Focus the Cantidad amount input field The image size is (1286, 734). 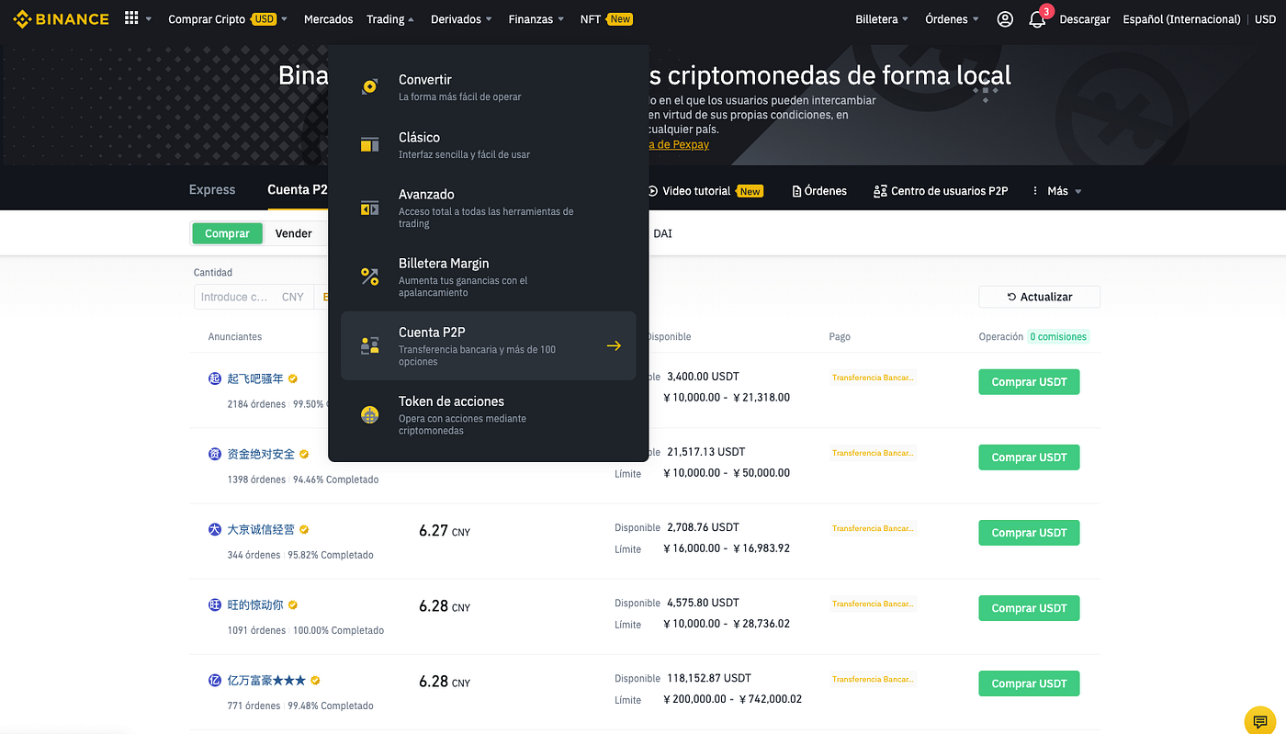click(235, 297)
